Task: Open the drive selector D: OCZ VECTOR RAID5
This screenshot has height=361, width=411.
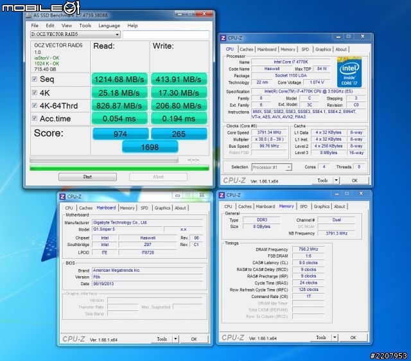Action: coord(75,34)
